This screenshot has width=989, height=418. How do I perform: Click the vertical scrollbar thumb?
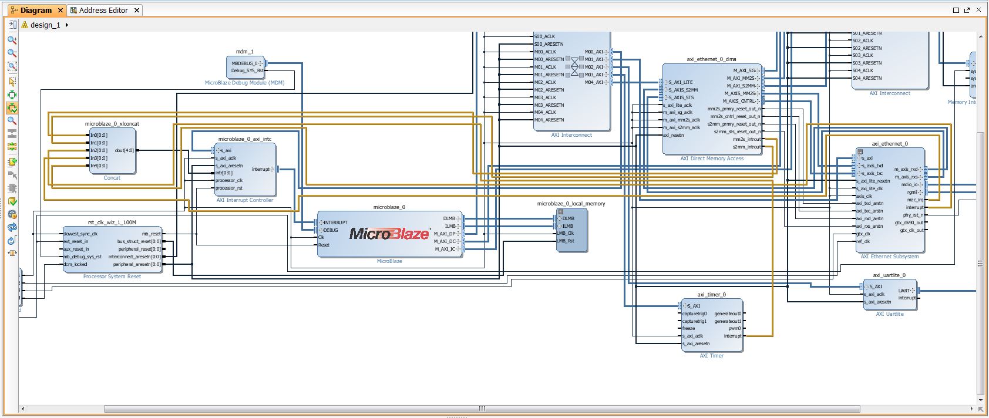click(980, 264)
